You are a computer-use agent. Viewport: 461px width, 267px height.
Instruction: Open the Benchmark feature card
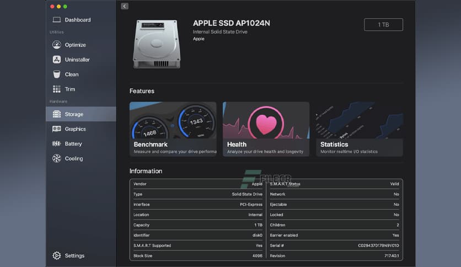[173, 129]
